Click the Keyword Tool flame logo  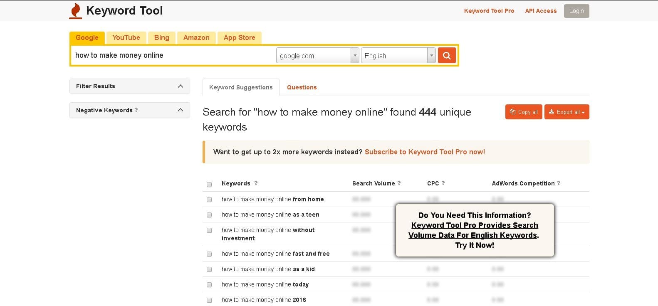pos(75,11)
